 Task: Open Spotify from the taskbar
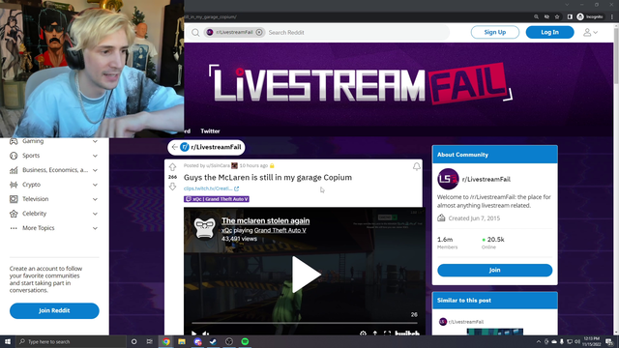tap(245, 341)
